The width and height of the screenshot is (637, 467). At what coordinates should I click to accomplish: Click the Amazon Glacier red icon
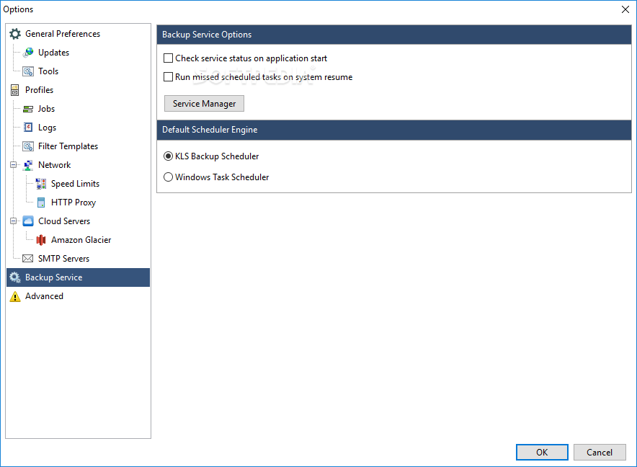(x=41, y=240)
